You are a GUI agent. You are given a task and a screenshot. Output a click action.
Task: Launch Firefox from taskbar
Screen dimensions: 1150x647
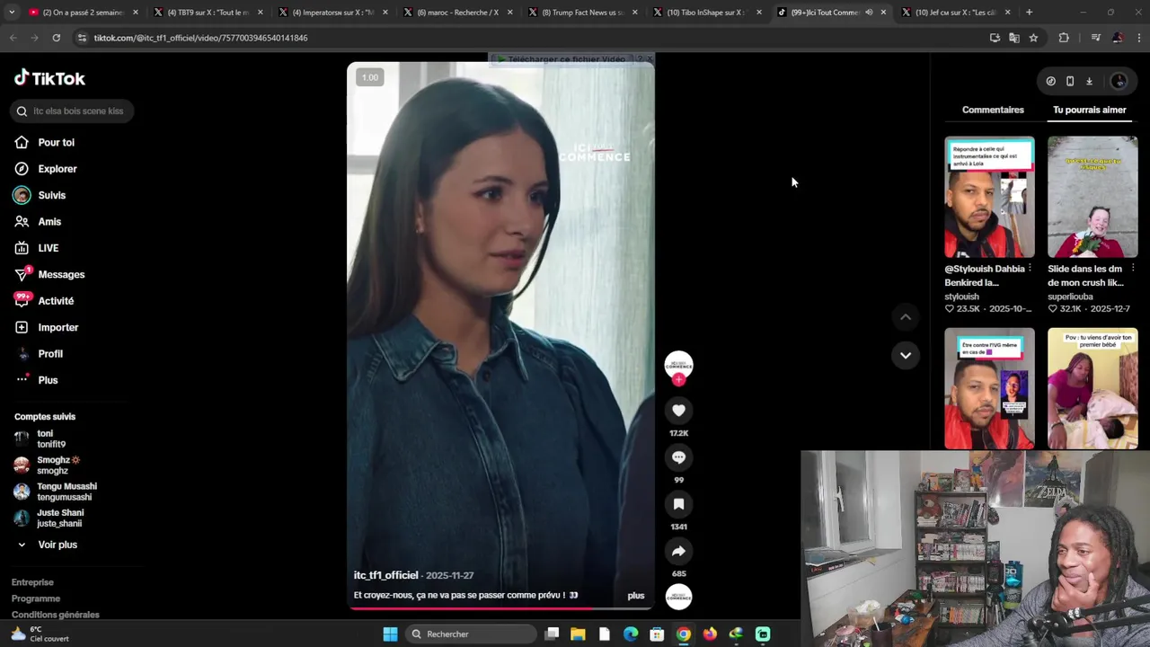(710, 634)
